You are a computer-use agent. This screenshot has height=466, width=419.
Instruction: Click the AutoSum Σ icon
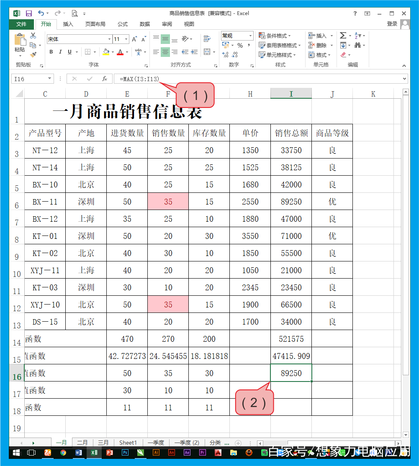tap(342, 36)
